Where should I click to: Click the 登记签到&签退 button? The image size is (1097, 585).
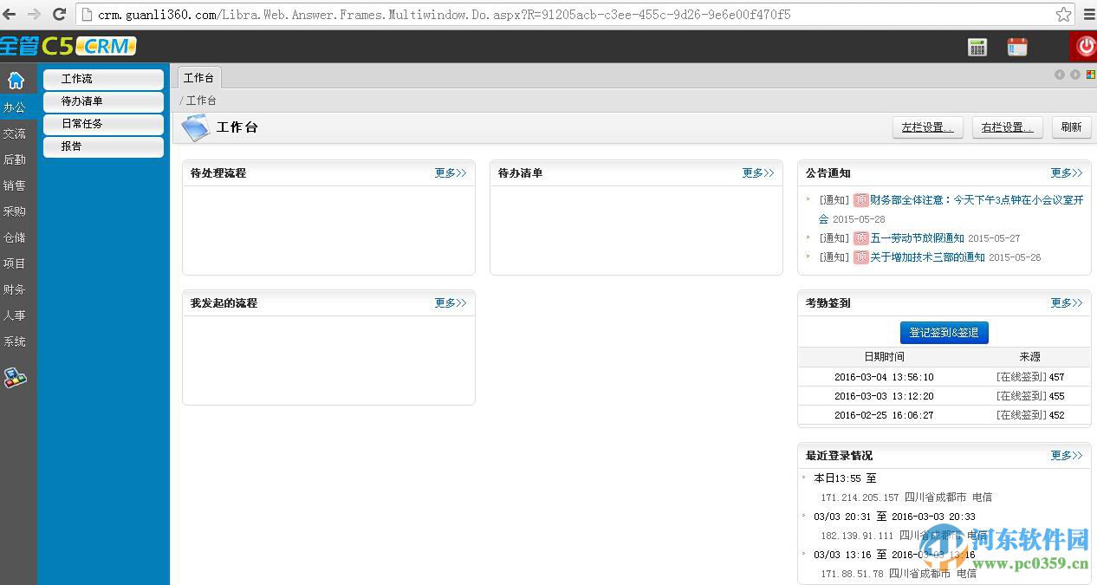[x=944, y=332]
